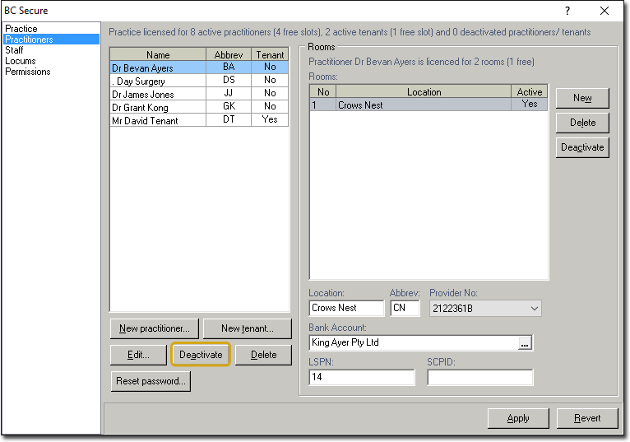Select Crows Nest room row

pyautogui.click(x=424, y=105)
